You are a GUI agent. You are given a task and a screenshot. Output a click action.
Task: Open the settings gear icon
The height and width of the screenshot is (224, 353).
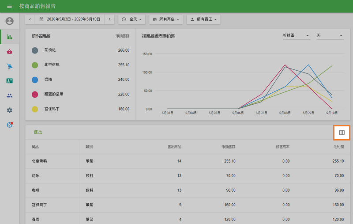click(x=9, y=110)
